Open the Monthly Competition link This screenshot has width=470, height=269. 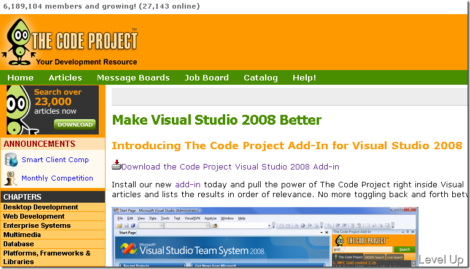pyautogui.click(x=57, y=178)
